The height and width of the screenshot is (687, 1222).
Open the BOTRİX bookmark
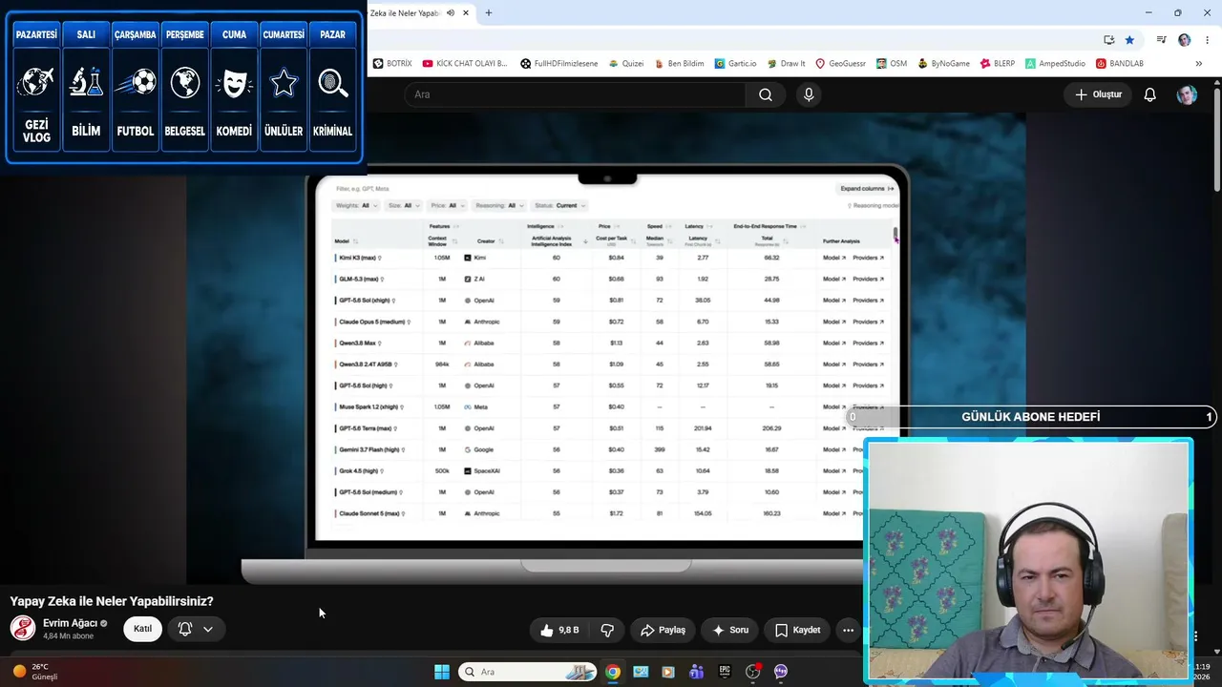click(392, 64)
